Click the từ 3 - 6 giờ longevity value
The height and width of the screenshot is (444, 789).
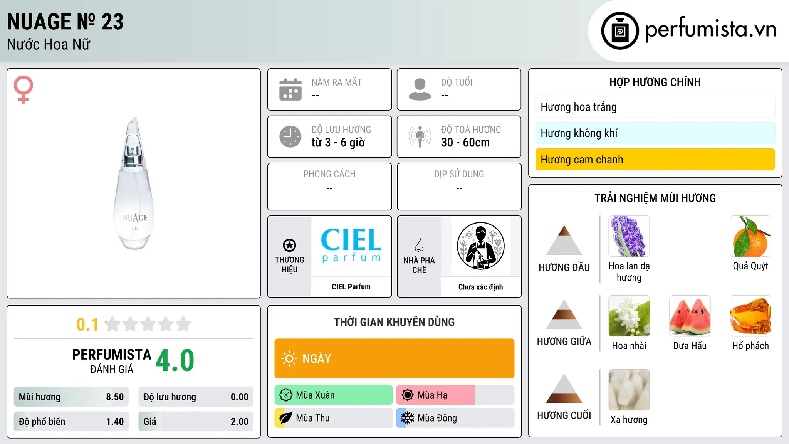tap(338, 143)
